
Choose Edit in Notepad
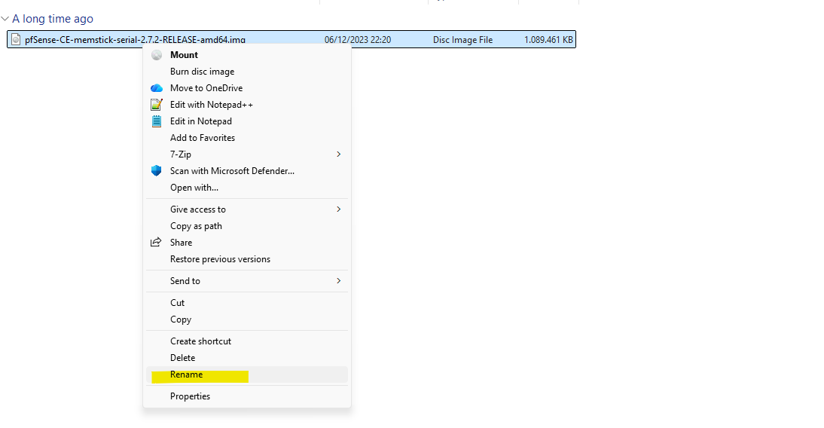coord(247,121)
